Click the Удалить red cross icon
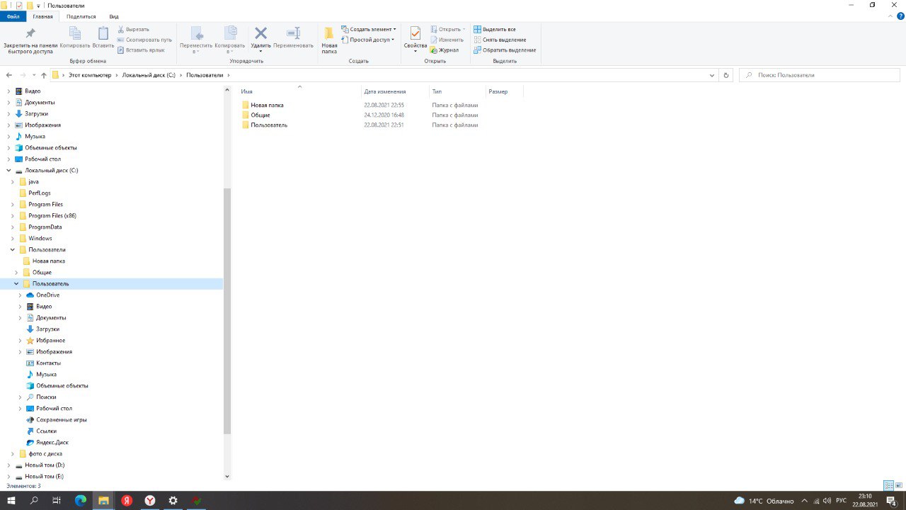 [x=260, y=33]
